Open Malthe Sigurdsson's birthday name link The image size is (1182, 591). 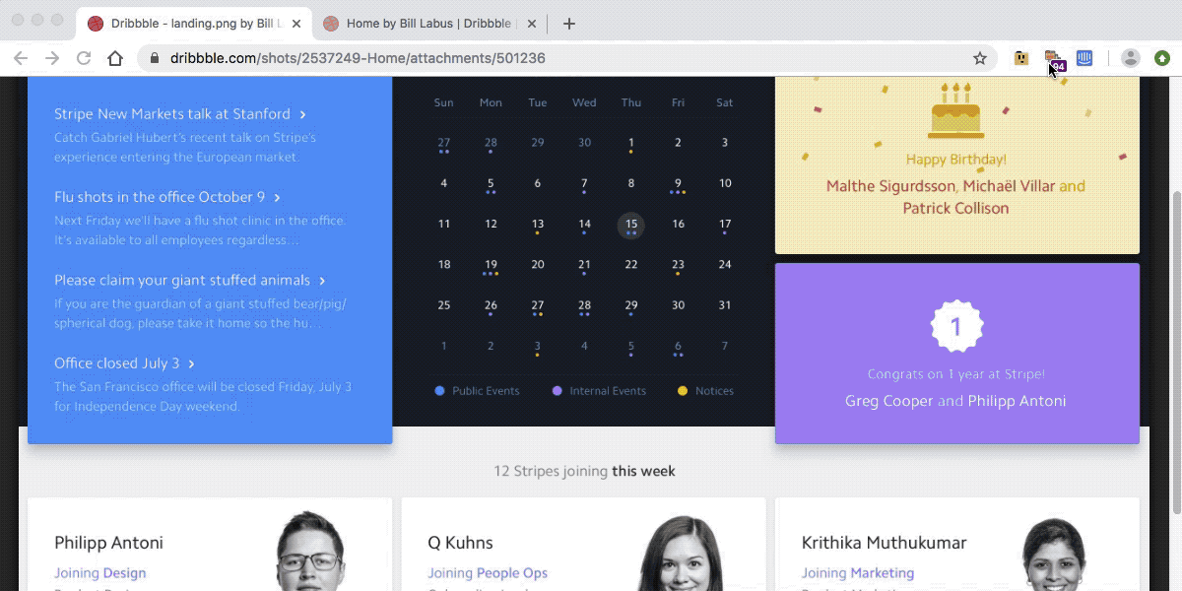tap(890, 186)
